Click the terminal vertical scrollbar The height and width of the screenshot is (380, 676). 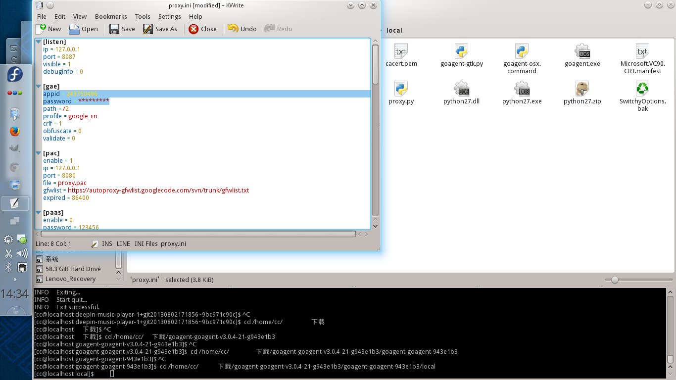(x=670, y=359)
